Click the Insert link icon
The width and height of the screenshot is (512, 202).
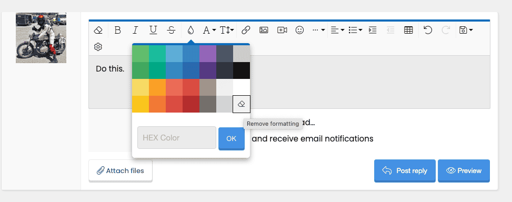(x=246, y=31)
